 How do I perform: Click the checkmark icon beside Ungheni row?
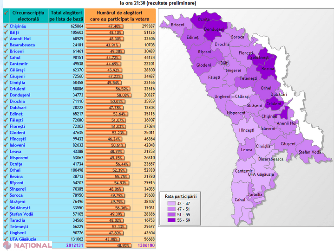pos(6,233)
